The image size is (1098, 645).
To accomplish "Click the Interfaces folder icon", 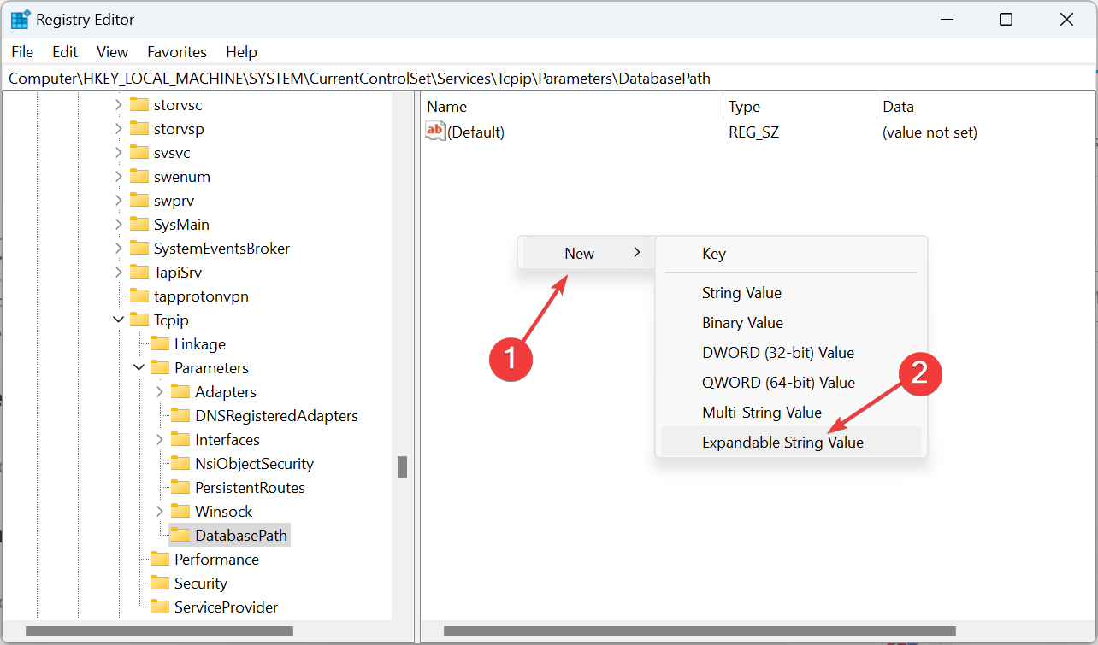I will (x=180, y=440).
